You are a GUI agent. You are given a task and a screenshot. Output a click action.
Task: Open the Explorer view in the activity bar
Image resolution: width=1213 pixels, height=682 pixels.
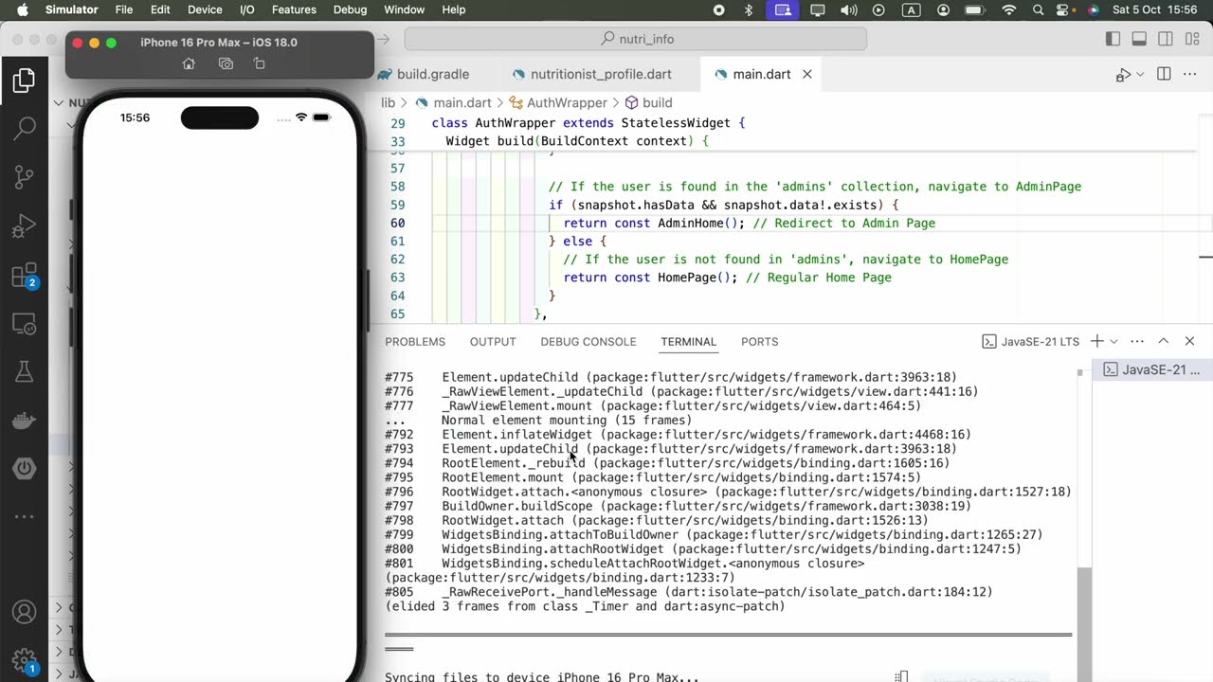coord(25,81)
